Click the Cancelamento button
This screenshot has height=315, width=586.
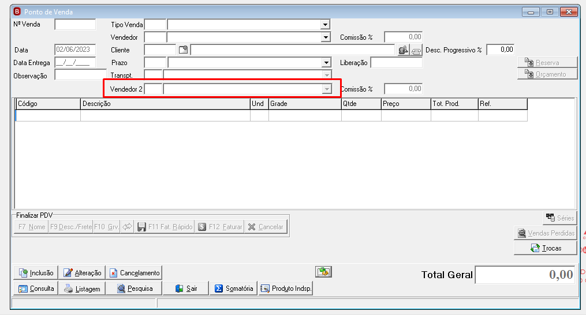point(134,273)
